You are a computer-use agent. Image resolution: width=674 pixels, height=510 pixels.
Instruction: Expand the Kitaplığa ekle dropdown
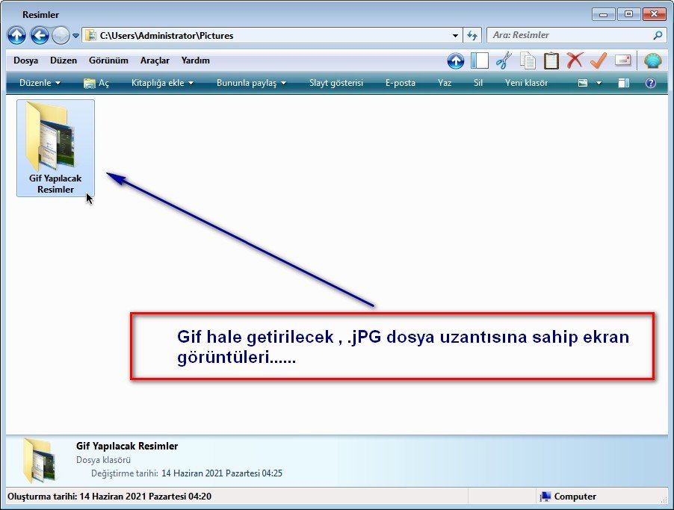(x=162, y=83)
